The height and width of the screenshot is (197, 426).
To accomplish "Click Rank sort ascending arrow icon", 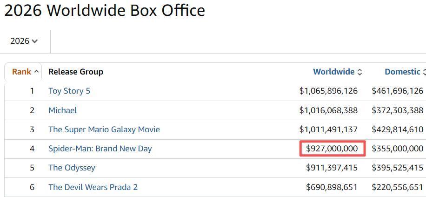I will tap(36, 72).
